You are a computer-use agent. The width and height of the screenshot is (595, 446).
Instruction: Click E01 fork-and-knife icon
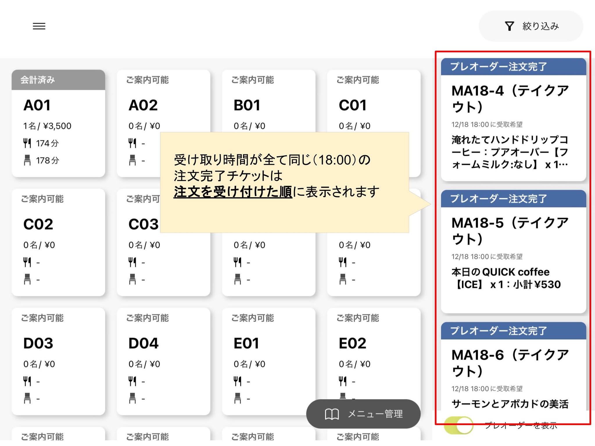237,381
